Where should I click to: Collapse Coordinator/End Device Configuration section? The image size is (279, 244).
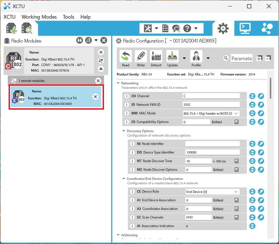pyautogui.click(x=124, y=178)
